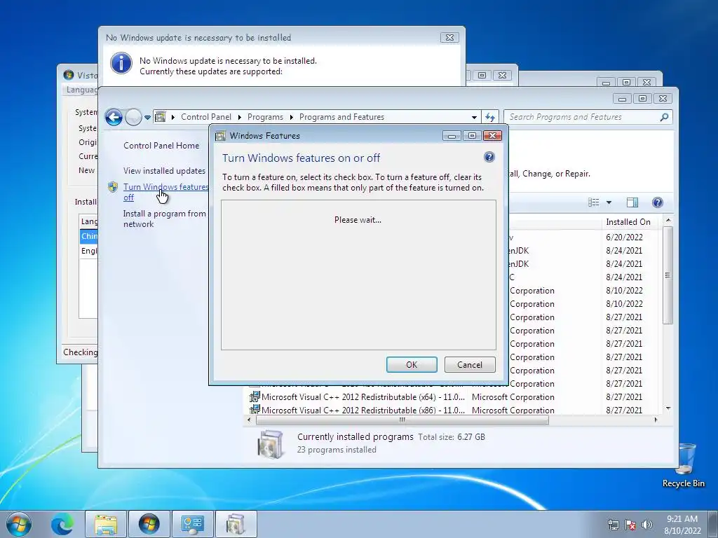This screenshot has height=538, width=718.
Task: Close the No Windows update message dialog
Action: point(449,38)
